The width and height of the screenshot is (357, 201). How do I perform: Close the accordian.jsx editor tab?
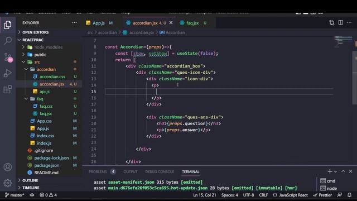[x=171, y=23]
